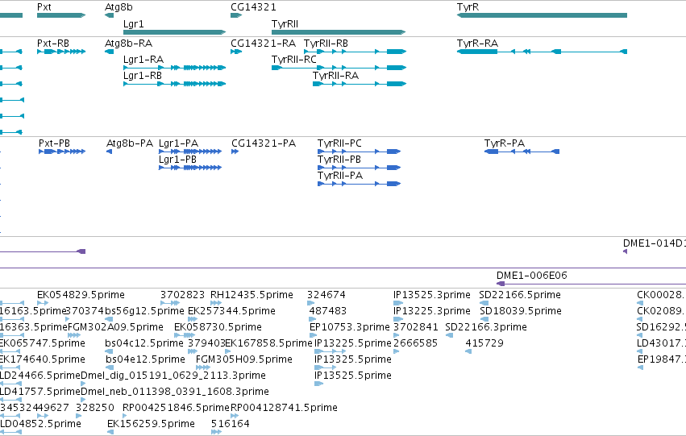
Task: Click the SD22166.3prime EST label
Action: point(485,327)
